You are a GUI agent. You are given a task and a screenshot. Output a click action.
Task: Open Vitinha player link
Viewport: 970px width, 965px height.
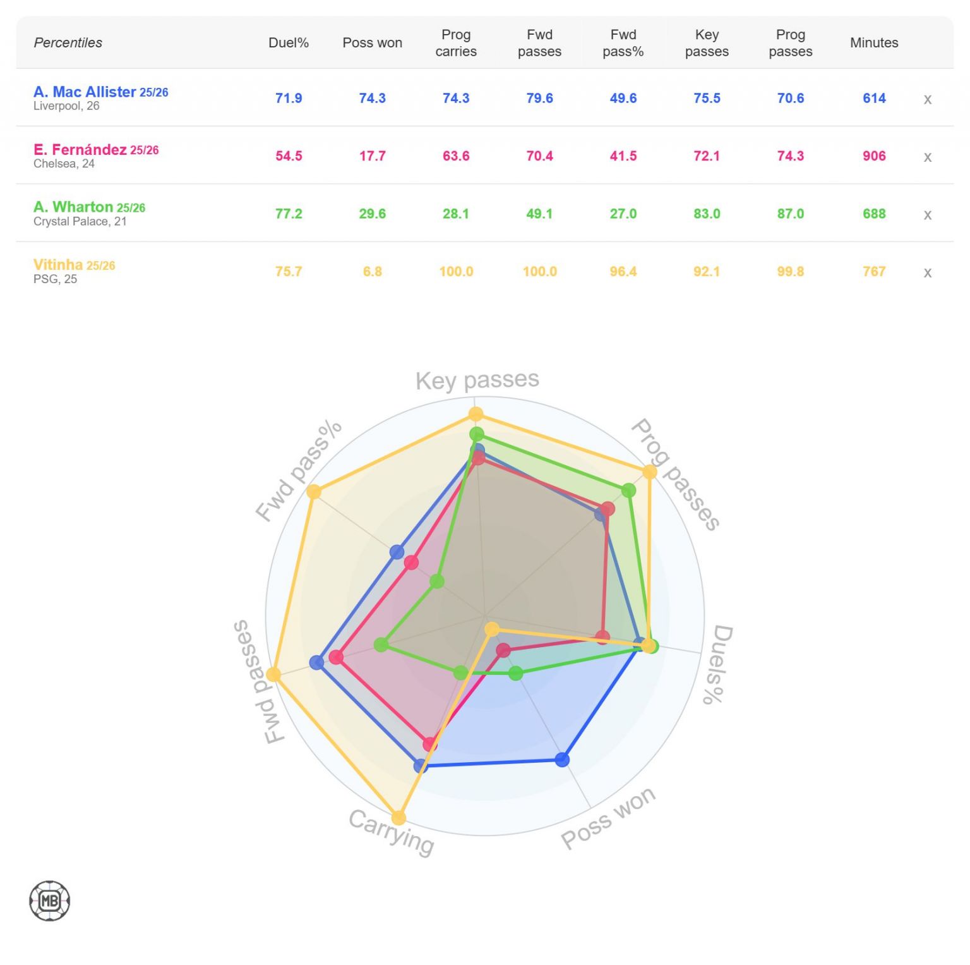coord(58,265)
